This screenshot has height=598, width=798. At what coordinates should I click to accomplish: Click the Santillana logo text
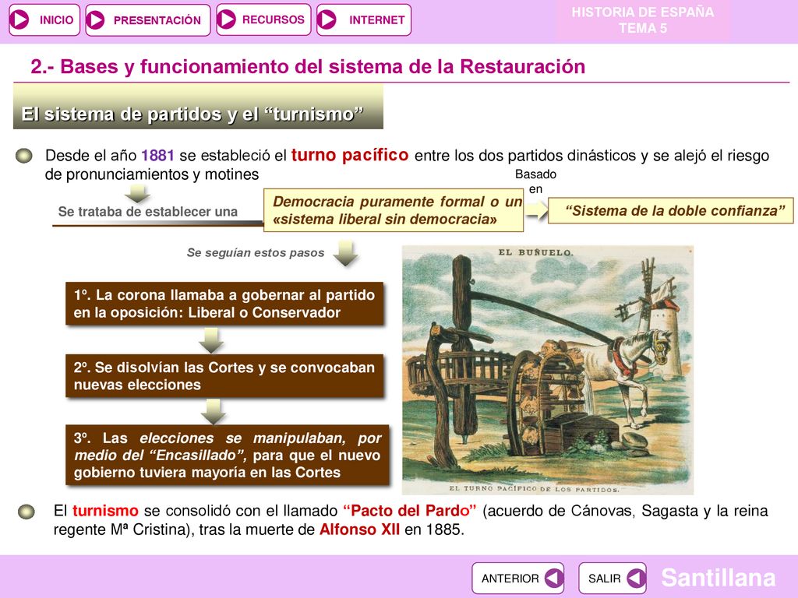click(x=718, y=578)
